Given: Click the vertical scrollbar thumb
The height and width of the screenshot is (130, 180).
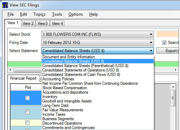Looking at the screenshot, I should click(173, 98).
